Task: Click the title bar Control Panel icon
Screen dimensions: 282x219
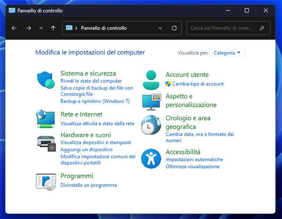Action: pyautogui.click(x=12, y=11)
